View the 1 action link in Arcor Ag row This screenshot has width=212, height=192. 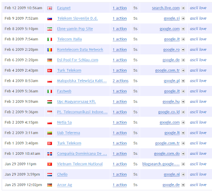tap(120, 185)
